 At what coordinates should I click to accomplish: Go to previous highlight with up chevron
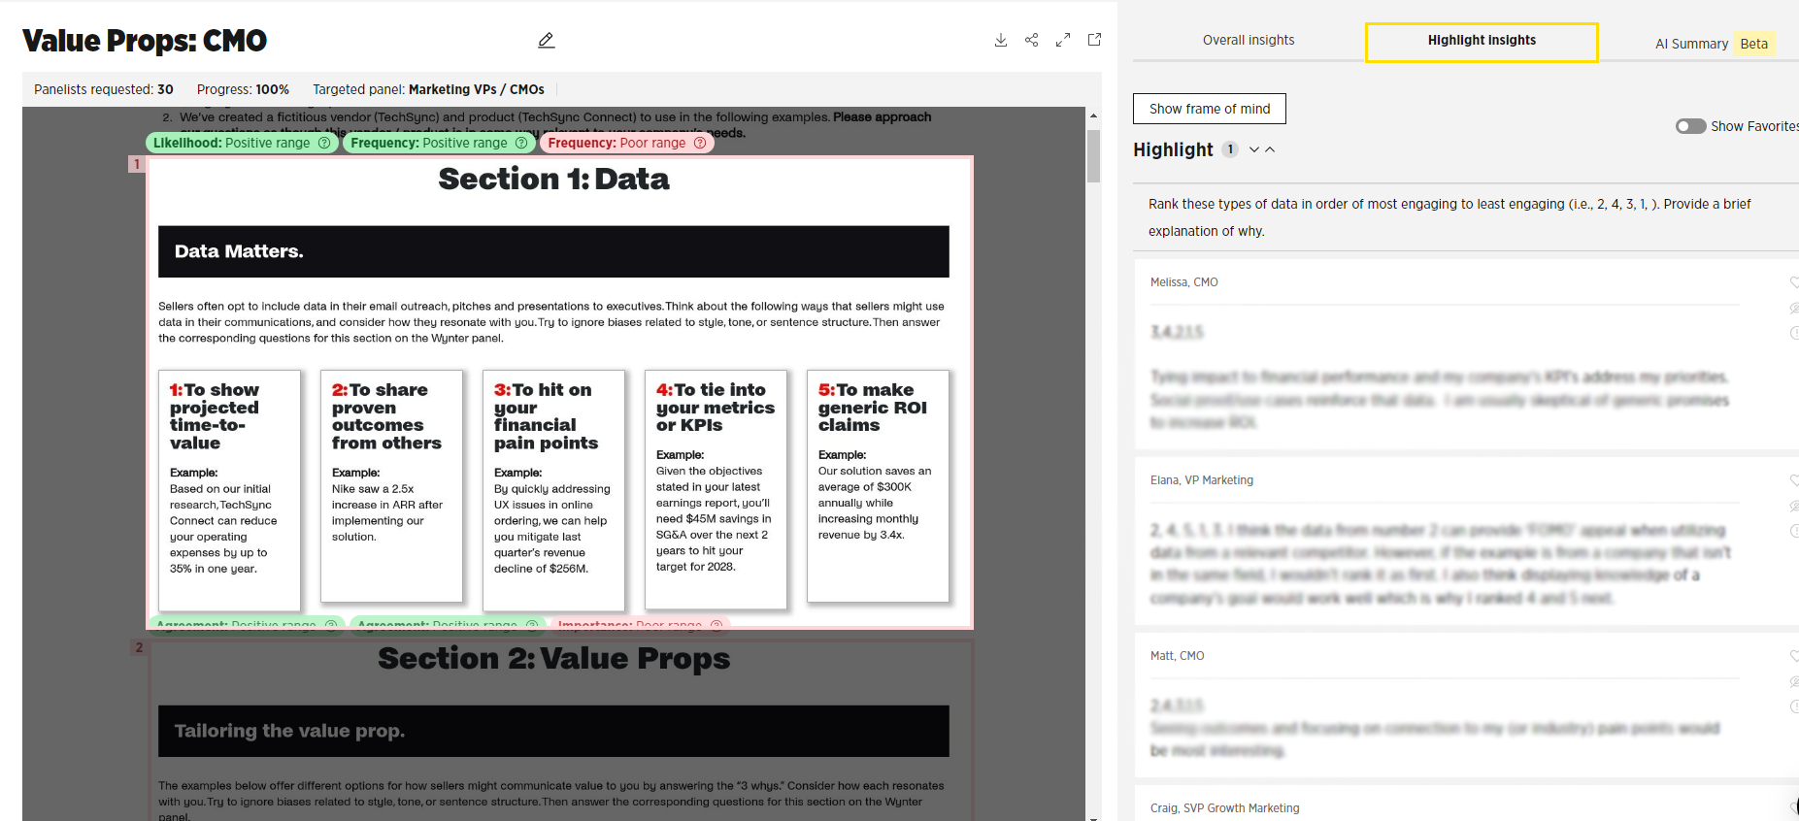tap(1270, 149)
